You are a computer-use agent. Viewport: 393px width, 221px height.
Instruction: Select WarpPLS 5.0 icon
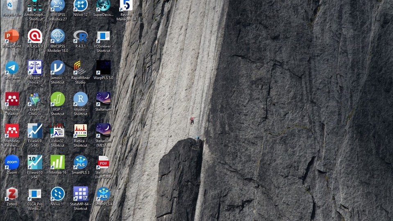pyautogui.click(x=103, y=70)
